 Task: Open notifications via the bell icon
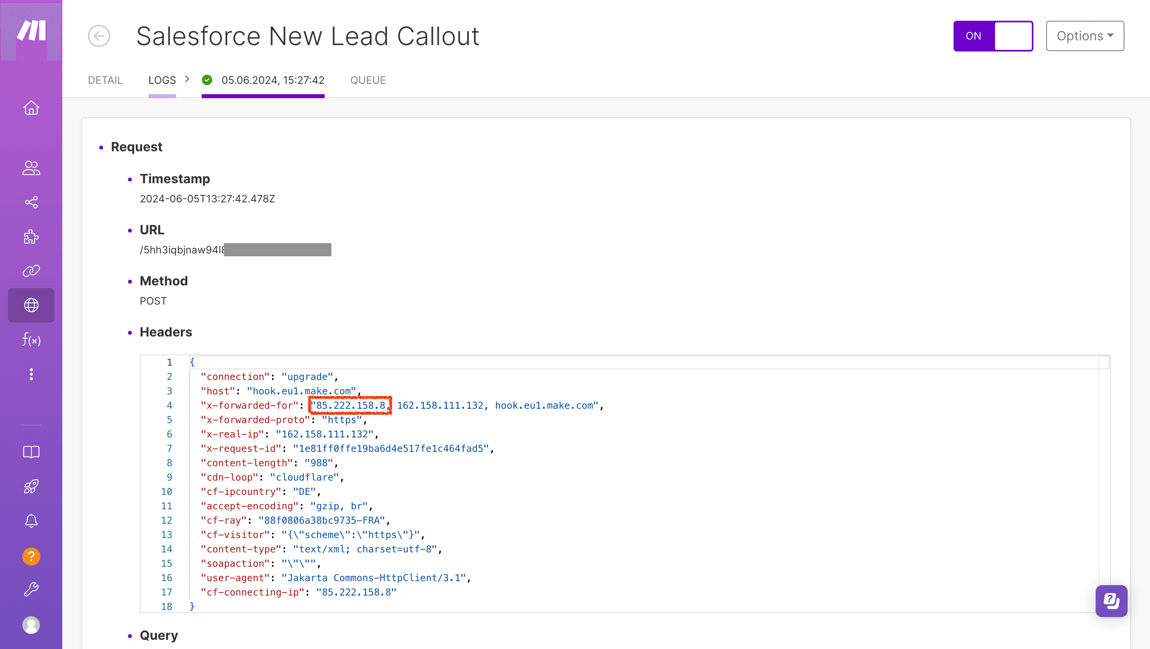(31, 520)
